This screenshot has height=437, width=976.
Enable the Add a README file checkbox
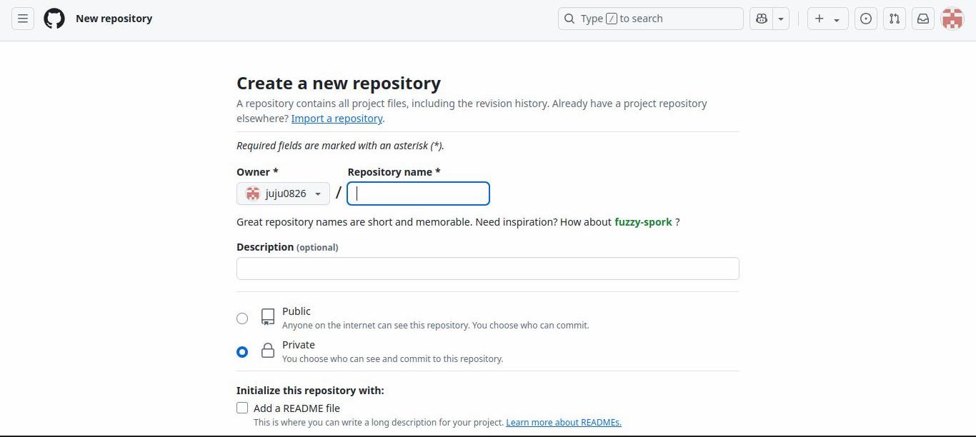[242, 408]
